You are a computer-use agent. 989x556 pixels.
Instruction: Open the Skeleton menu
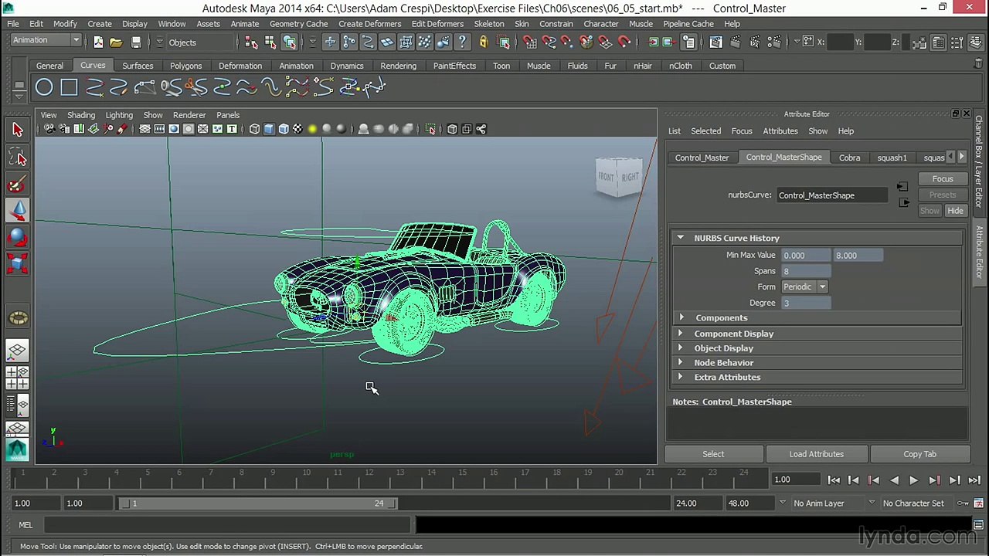489,24
